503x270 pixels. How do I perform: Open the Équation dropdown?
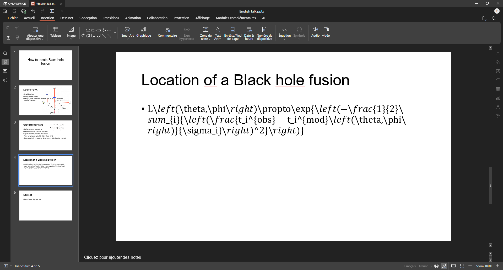(284, 39)
